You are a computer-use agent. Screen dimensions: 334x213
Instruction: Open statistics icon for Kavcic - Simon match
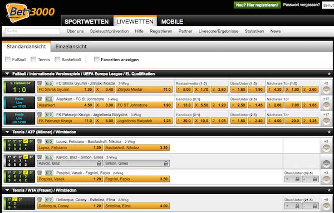click(40, 157)
